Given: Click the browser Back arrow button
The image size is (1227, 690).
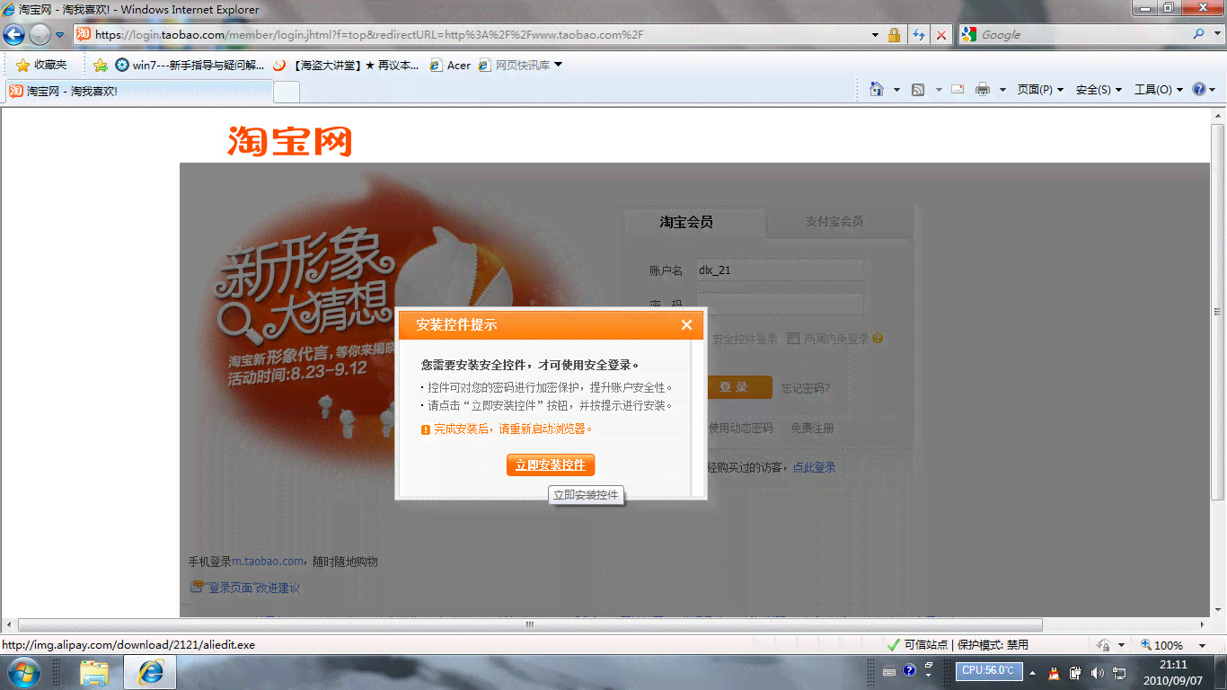Looking at the screenshot, I should [x=13, y=35].
